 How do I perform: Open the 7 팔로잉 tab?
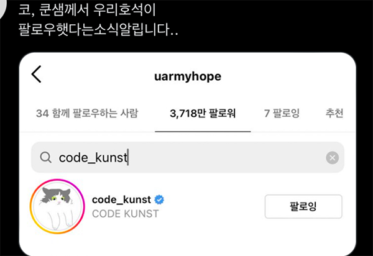point(282,113)
